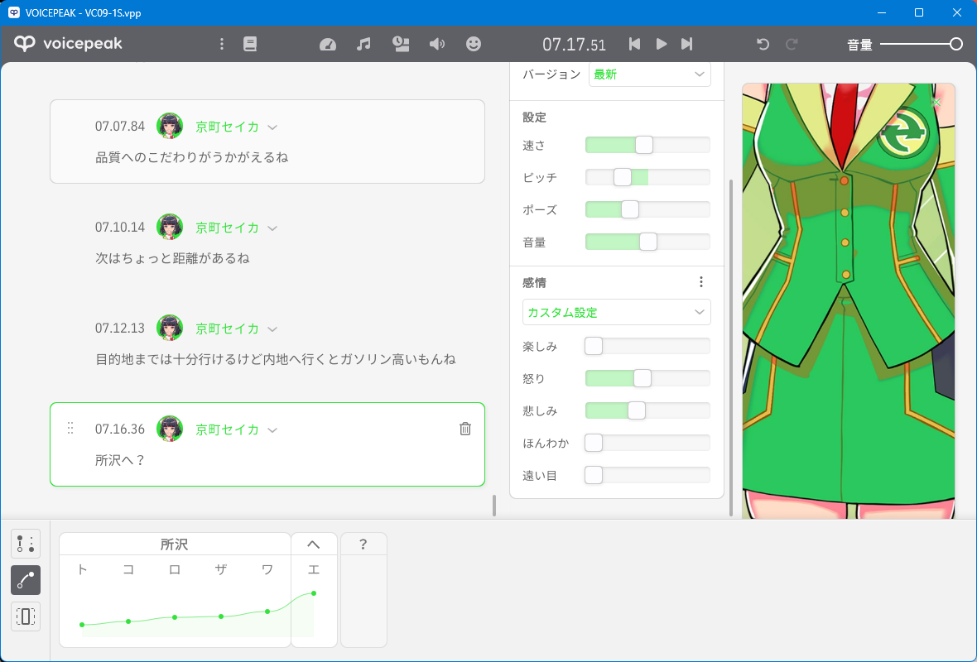Click the music note icon

click(x=363, y=45)
